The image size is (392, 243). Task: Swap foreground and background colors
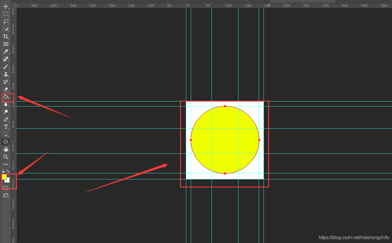pos(8,171)
